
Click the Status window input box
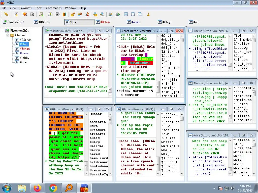coord(78,100)
